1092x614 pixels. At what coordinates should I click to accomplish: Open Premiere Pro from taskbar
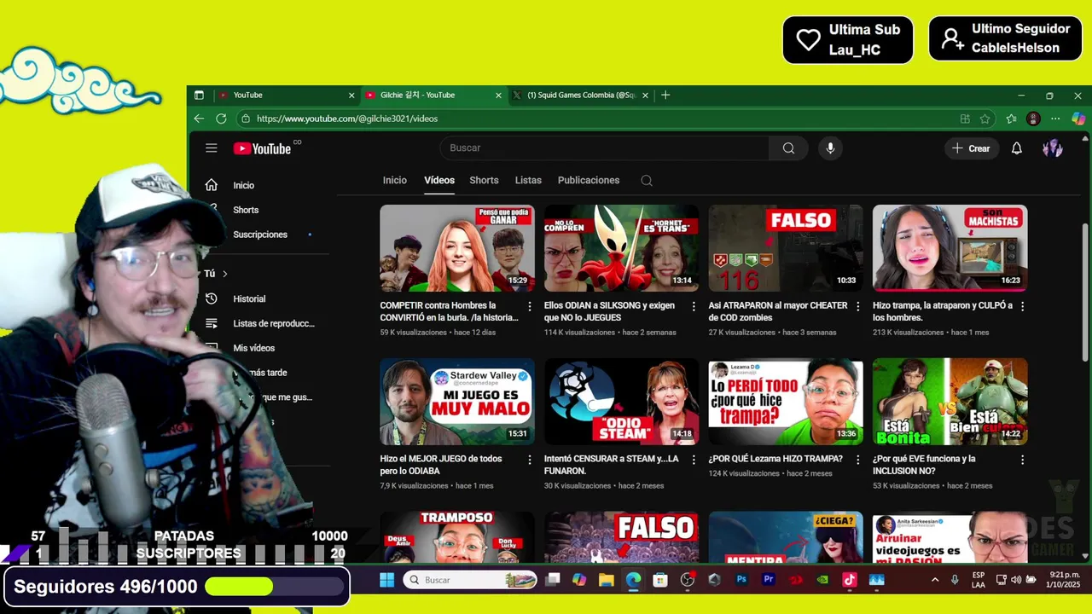pos(769,580)
